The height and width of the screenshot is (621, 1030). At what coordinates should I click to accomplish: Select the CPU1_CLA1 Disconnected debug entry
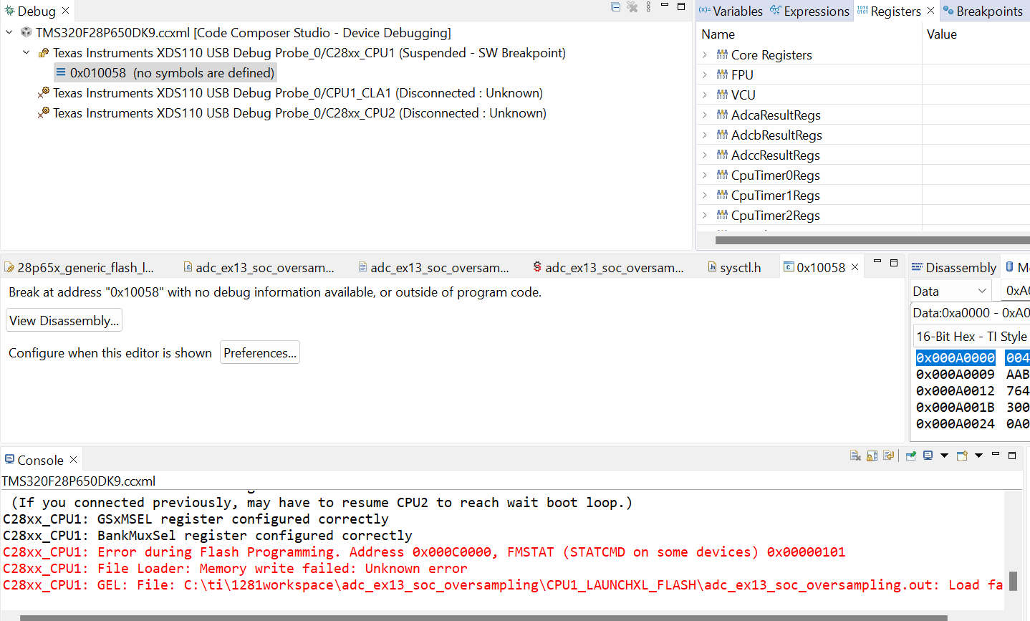pos(291,92)
